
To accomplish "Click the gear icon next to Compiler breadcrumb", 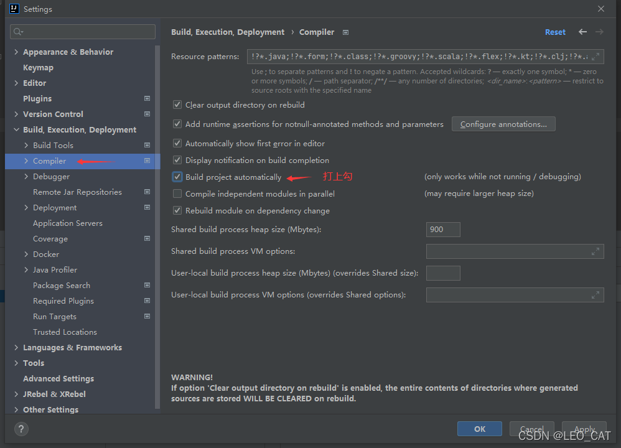I will (345, 32).
